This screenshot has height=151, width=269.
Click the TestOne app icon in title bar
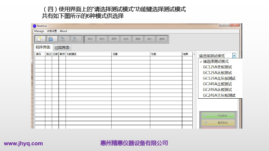coord(35,26)
